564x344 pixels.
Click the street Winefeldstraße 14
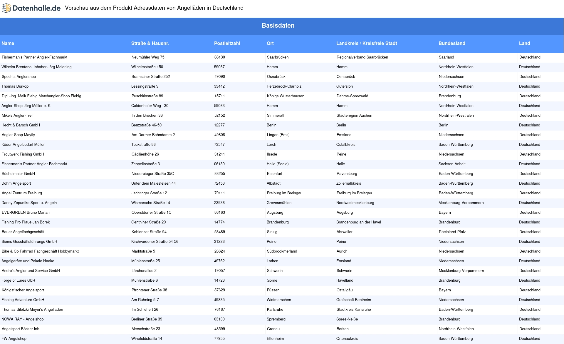(x=147, y=339)
